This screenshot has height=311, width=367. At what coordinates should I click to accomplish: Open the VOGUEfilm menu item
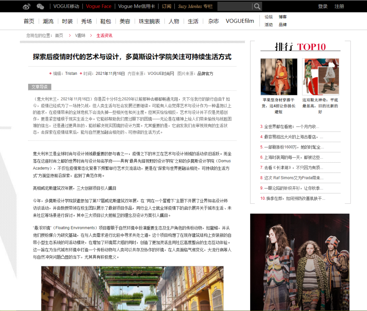click(239, 21)
